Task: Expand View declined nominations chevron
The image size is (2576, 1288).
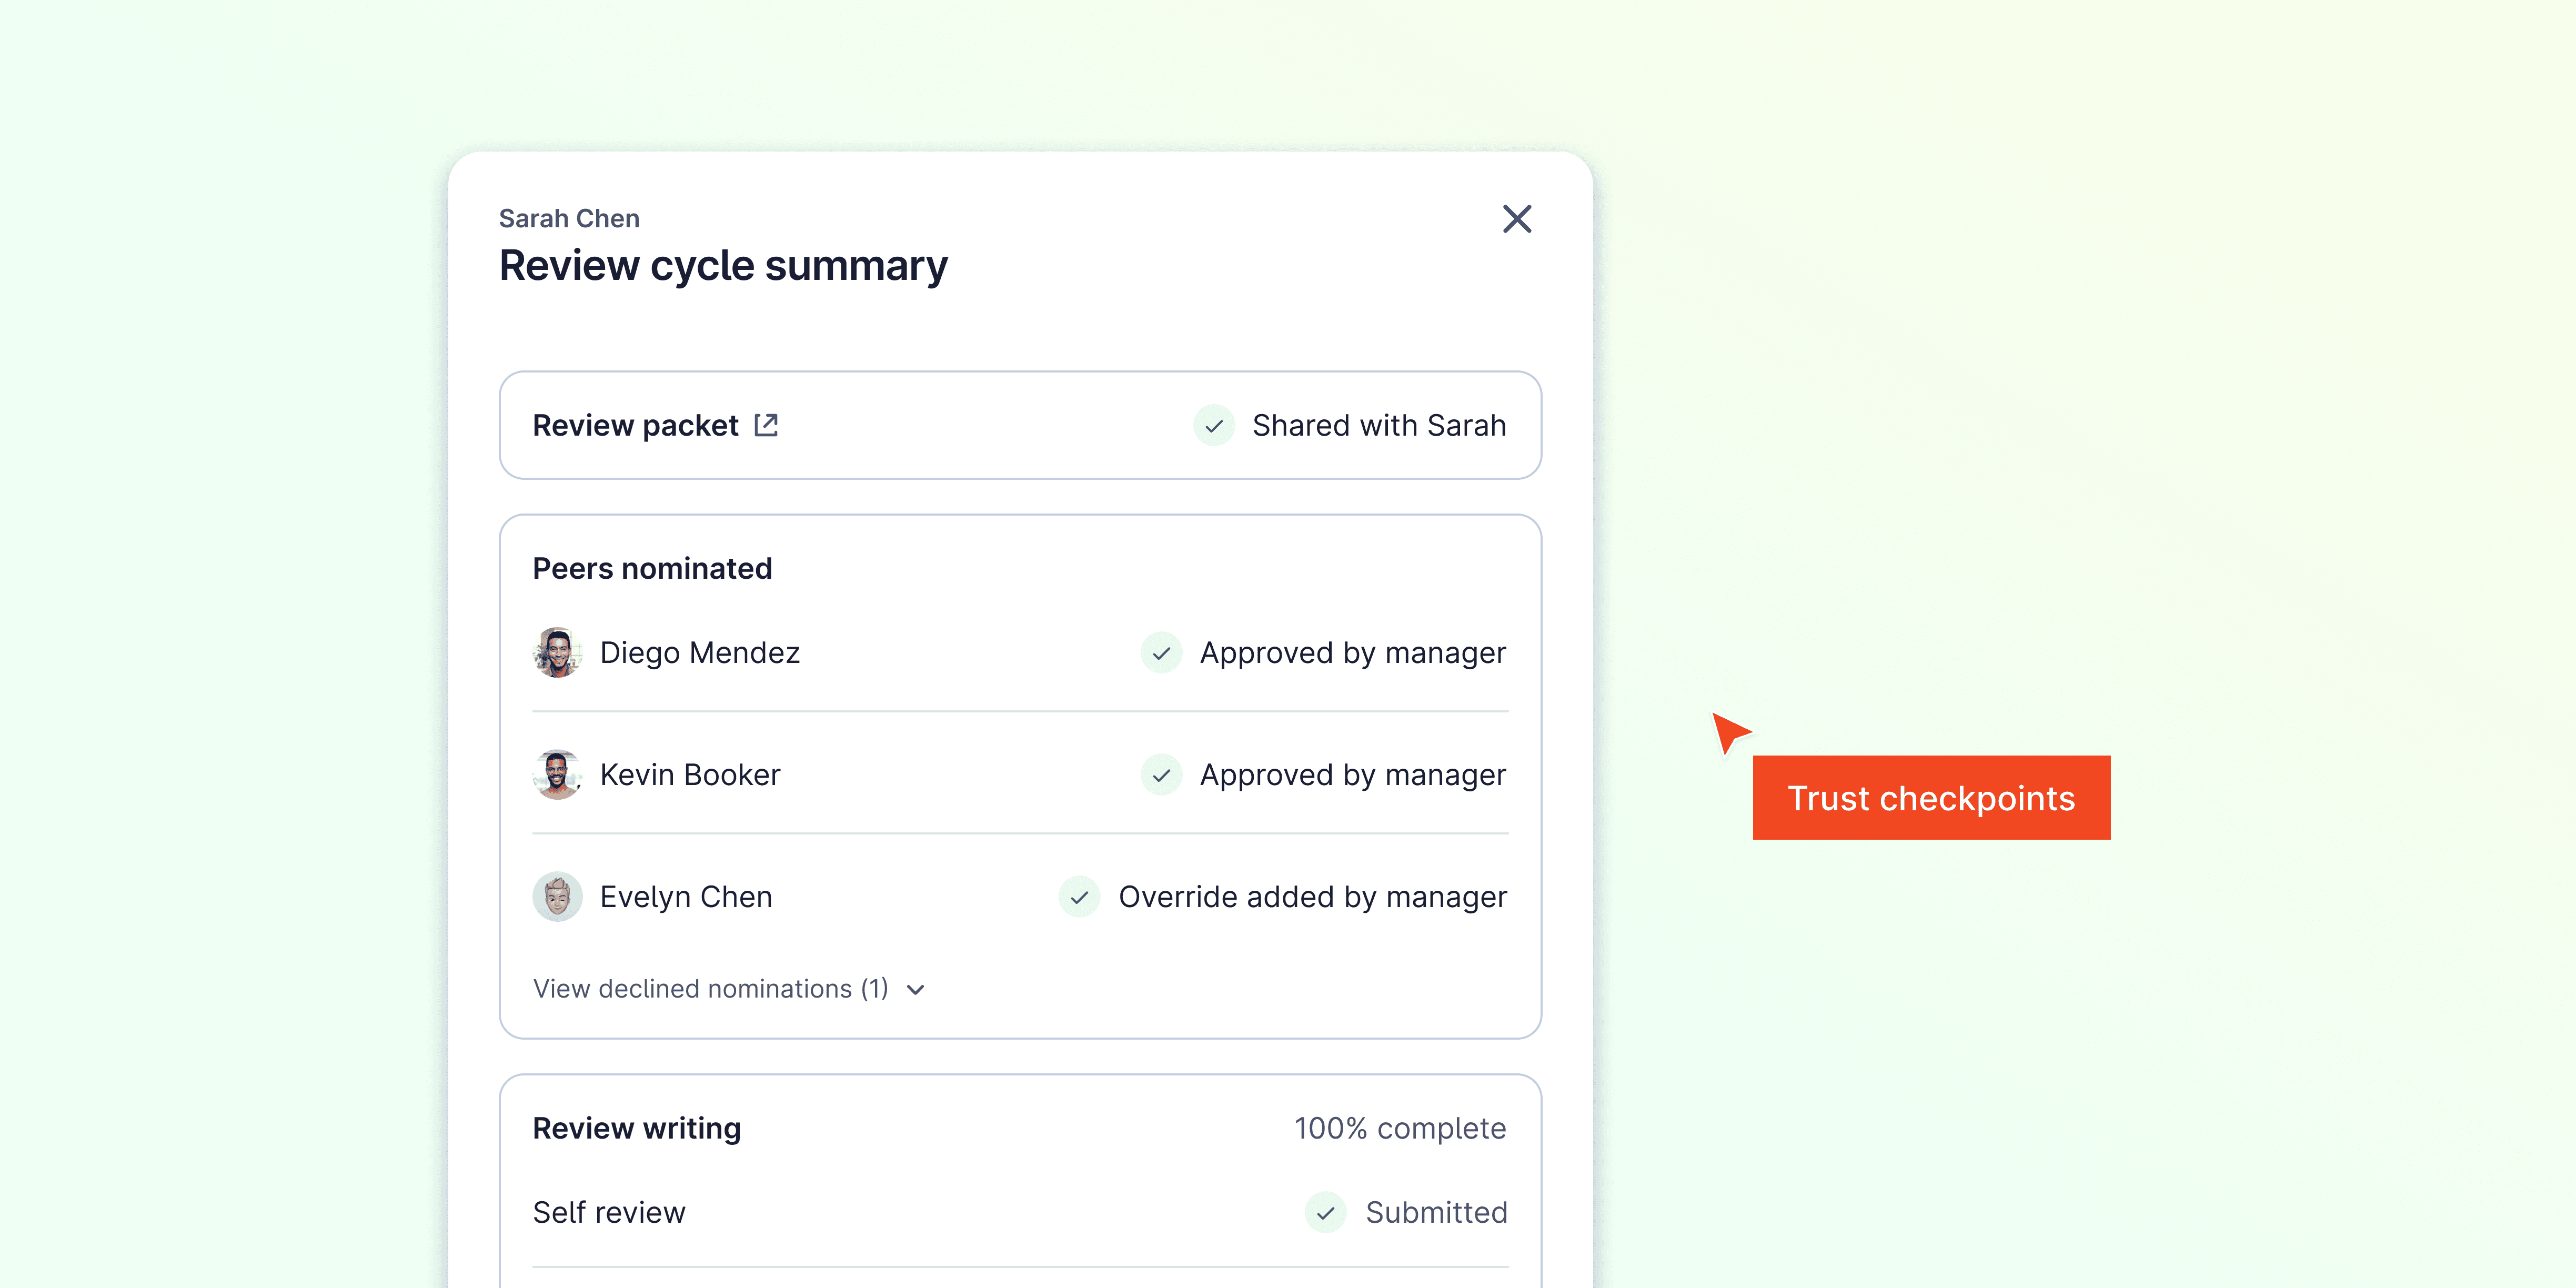Action: click(916, 990)
